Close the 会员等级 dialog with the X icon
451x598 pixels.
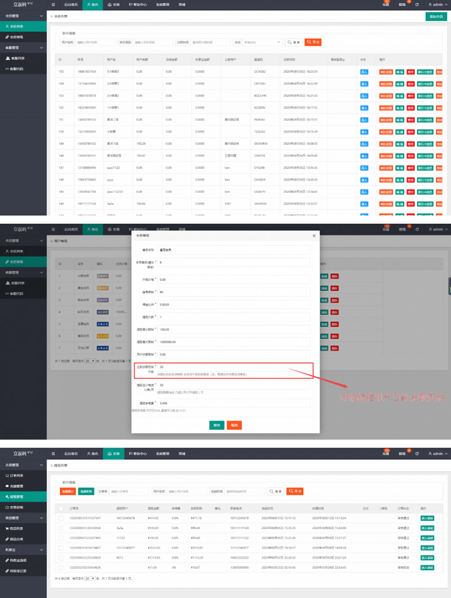tap(314, 236)
